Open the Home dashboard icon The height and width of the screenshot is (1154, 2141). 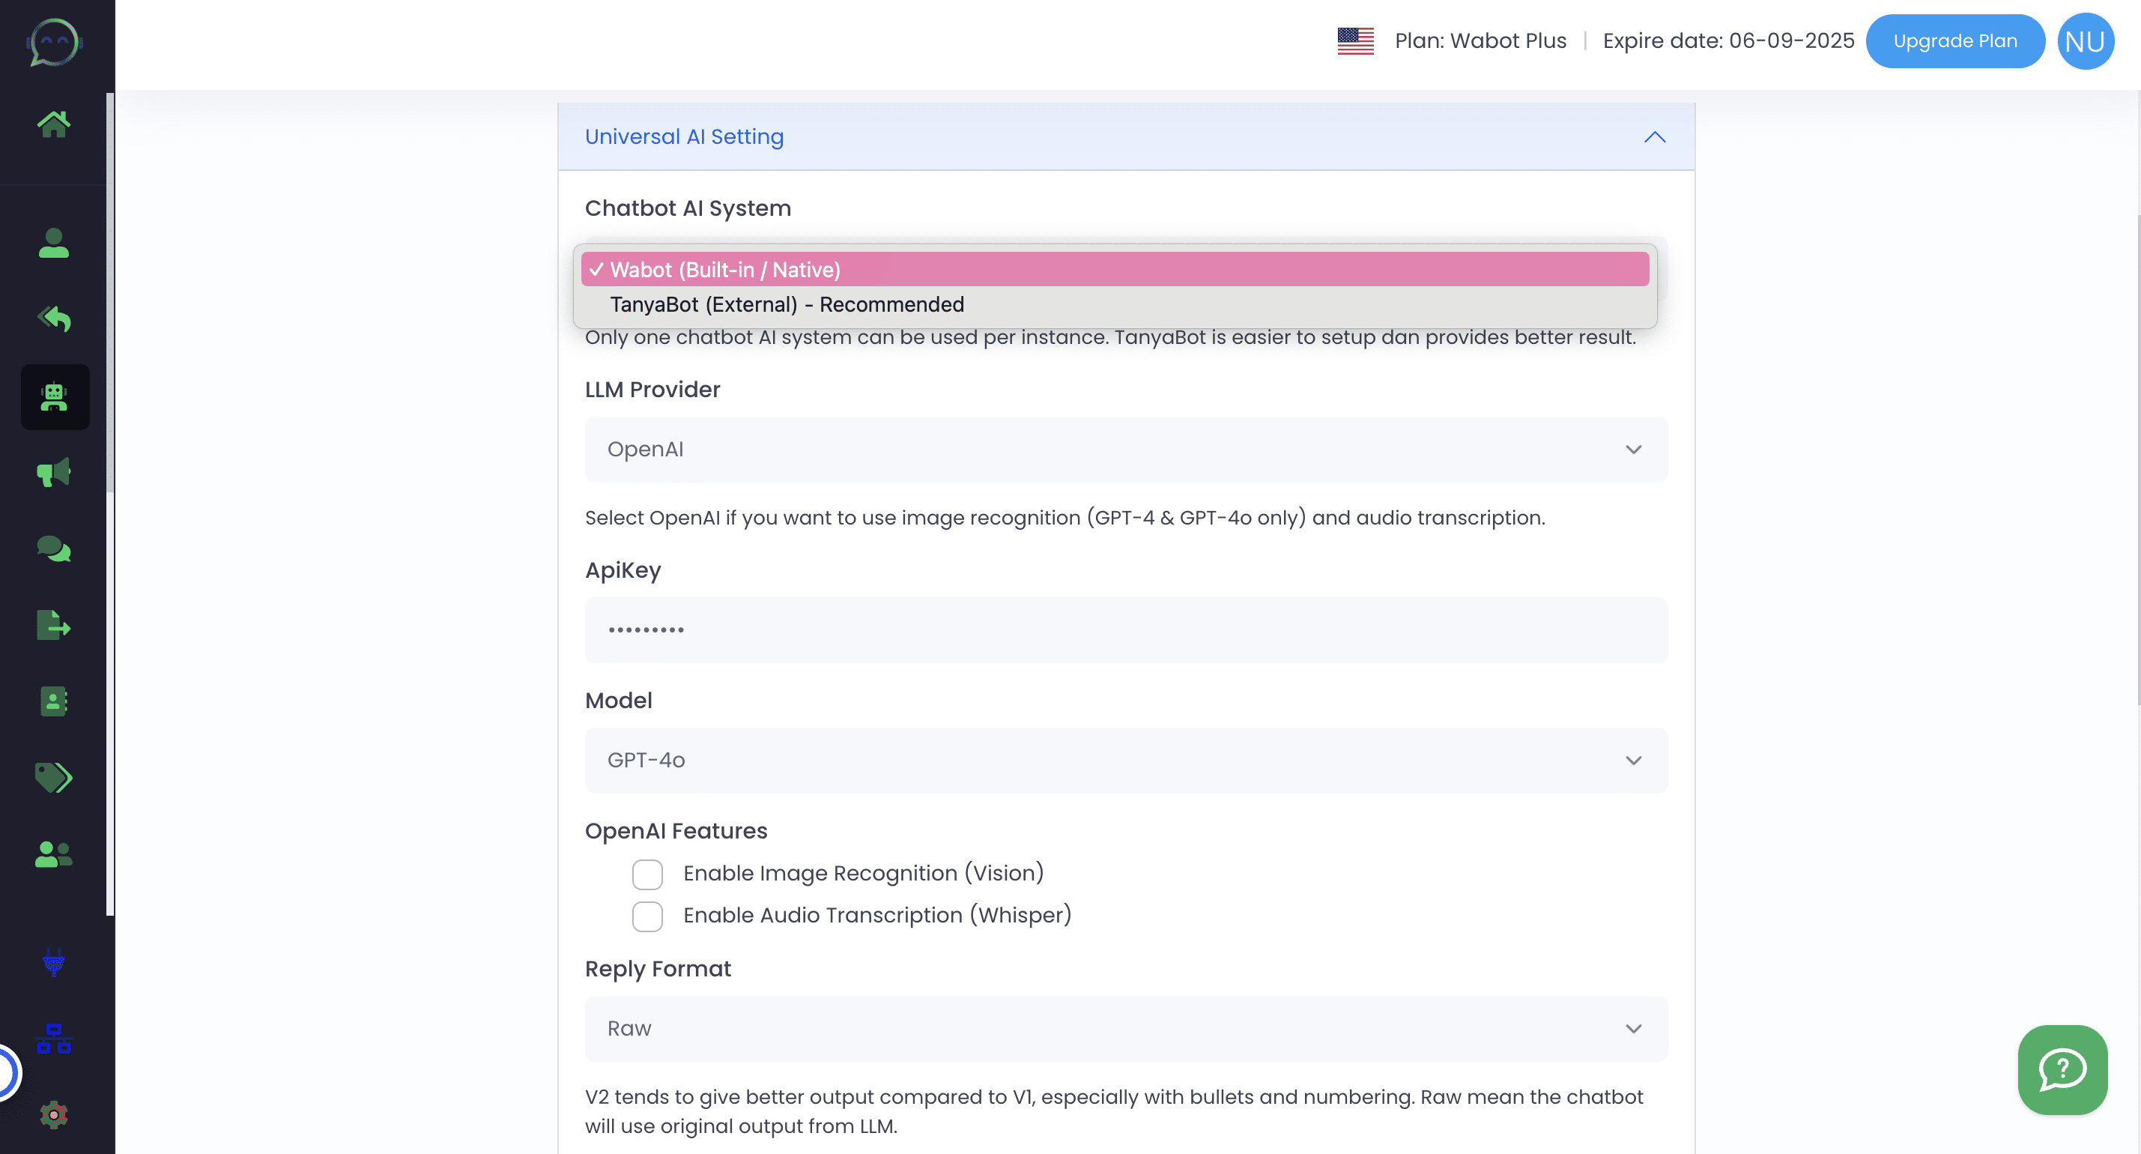coord(54,124)
